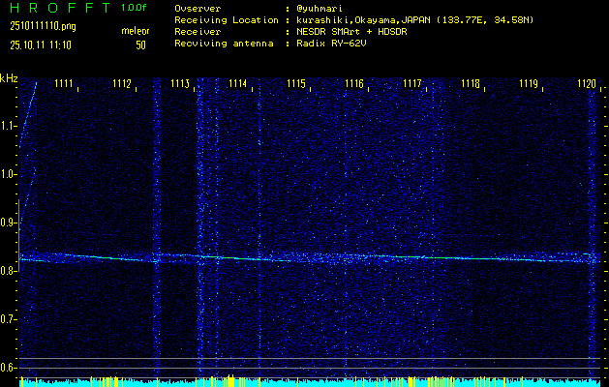Click the value 50 under meteor

(140, 45)
